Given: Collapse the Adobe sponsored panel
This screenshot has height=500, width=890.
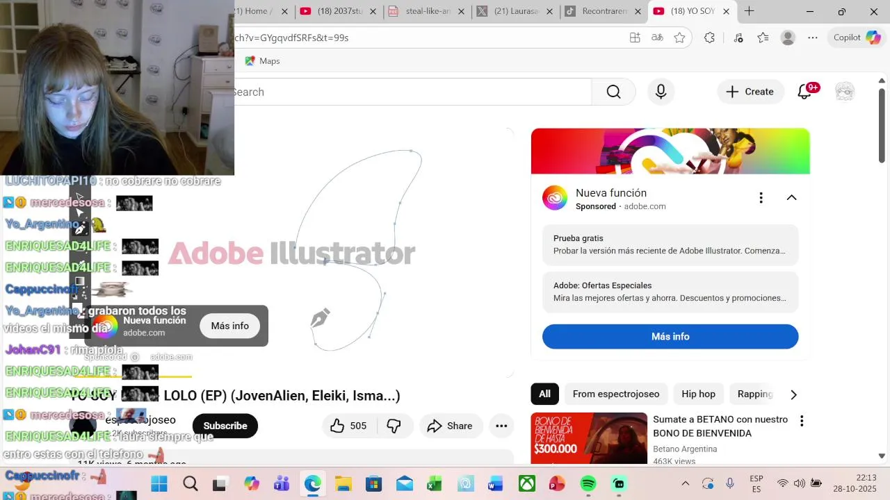Looking at the screenshot, I should (x=791, y=198).
